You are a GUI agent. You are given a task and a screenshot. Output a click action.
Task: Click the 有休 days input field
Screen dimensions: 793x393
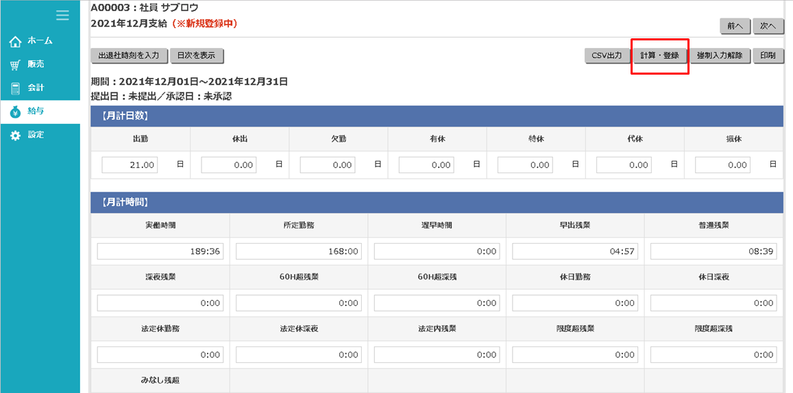click(x=426, y=165)
